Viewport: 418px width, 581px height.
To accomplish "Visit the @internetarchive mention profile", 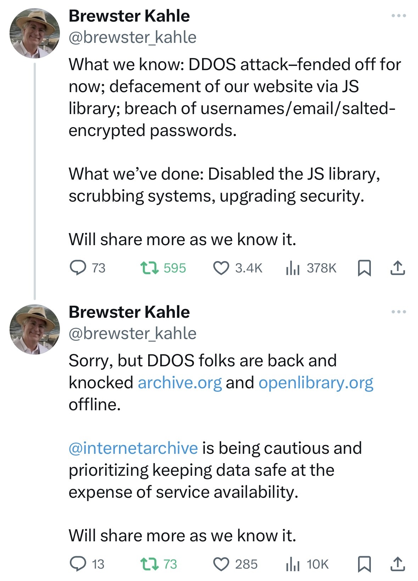I will click(133, 448).
